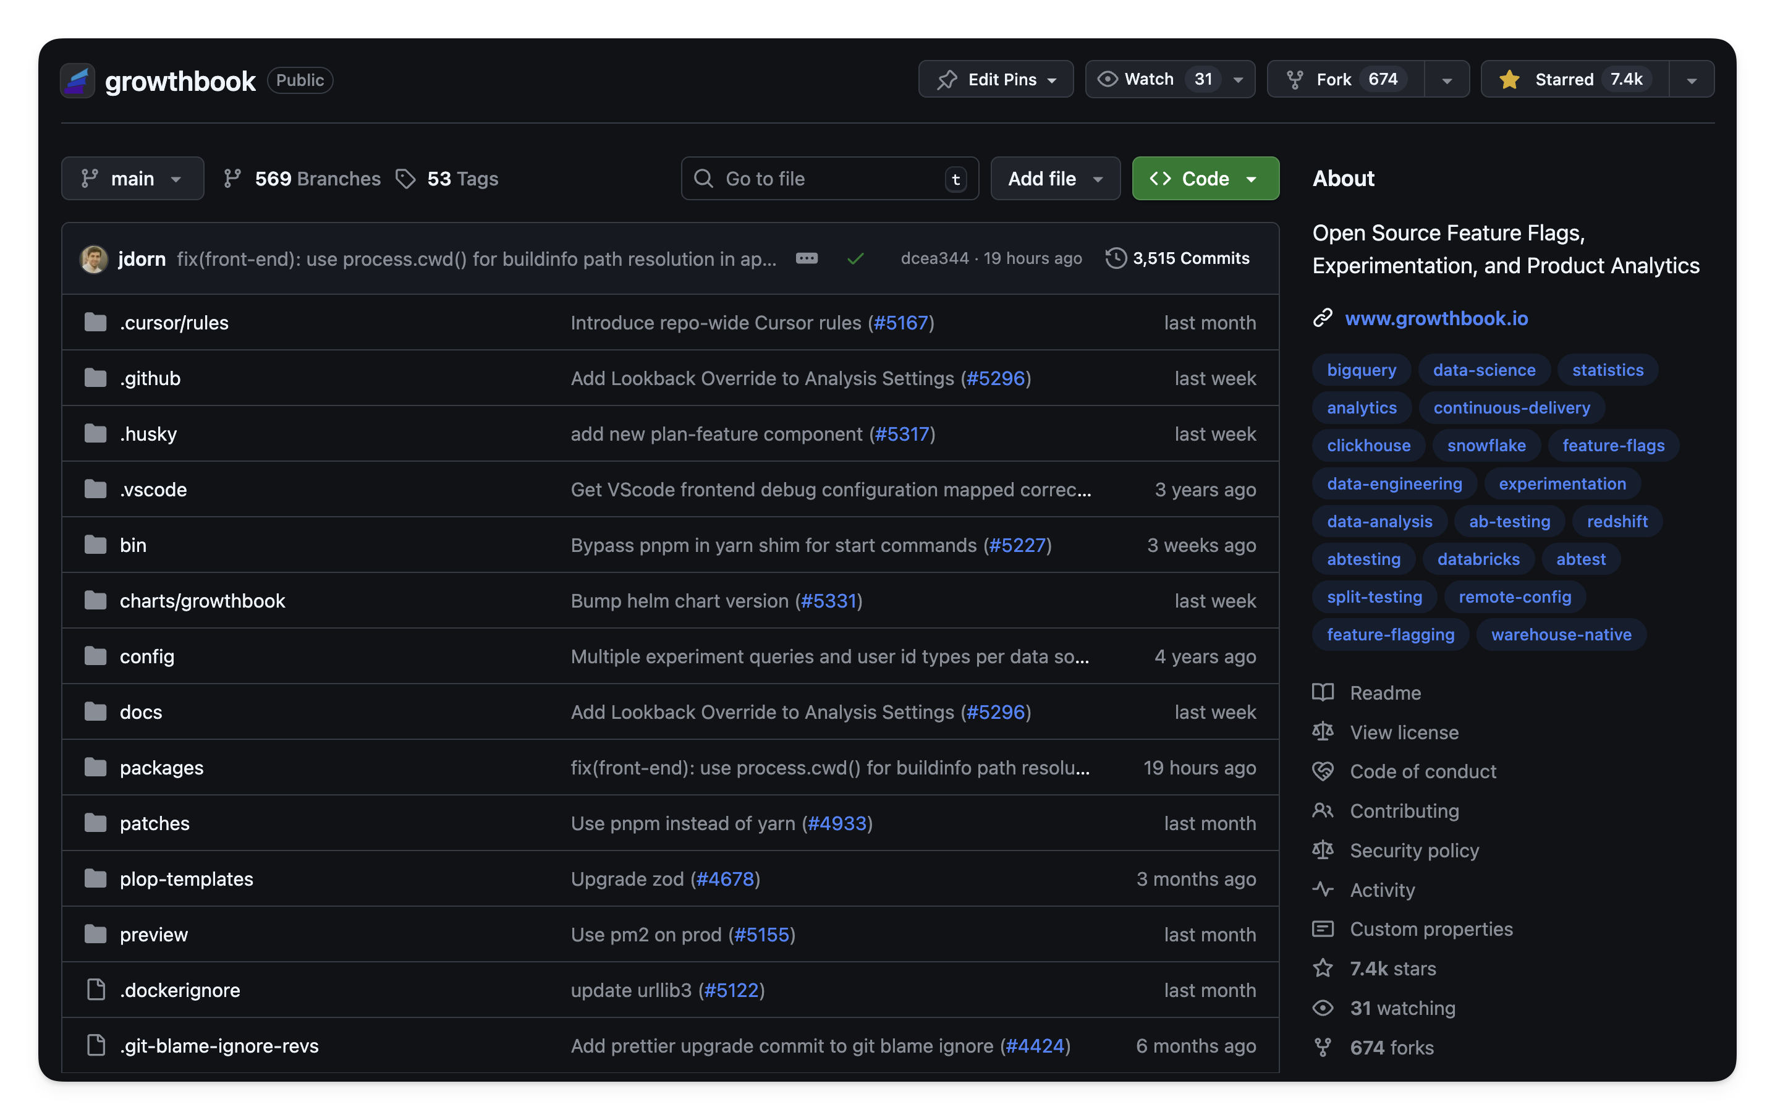Click the branches icon beside 569 Branches
1775x1120 pixels.
(x=232, y=179)
